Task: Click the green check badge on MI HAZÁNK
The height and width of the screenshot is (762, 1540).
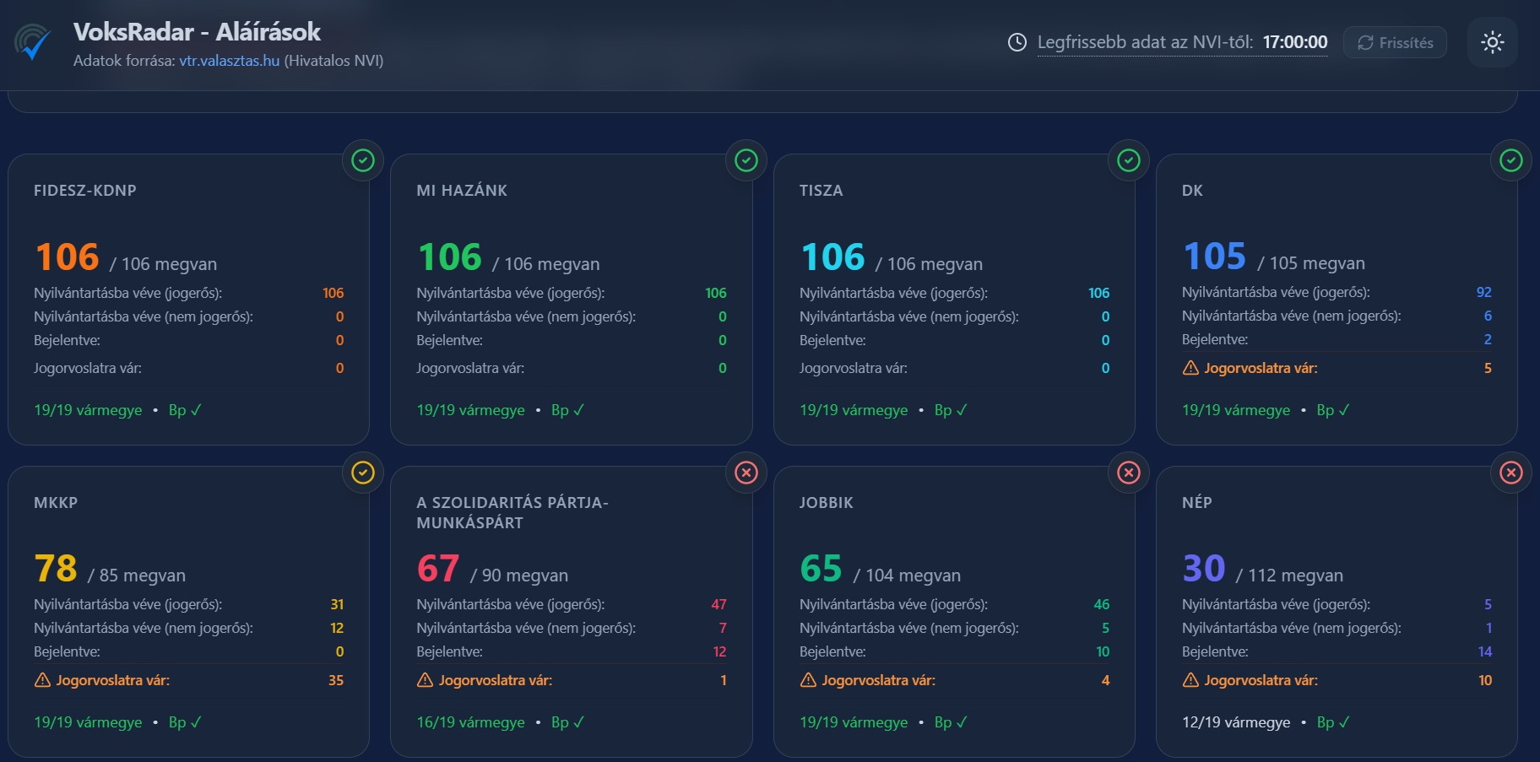Action: tap(746, 160)
